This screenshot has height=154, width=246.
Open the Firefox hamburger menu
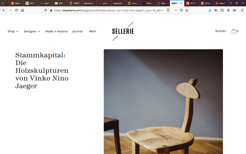[x=242, y=10]
